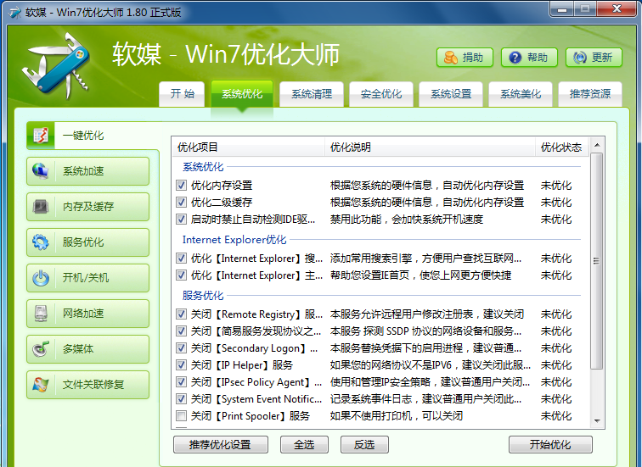Open the 内存及缓存 sidebar section
This screenshot has height=467, width=642.
pyautogui.click(x=88, y=206)
